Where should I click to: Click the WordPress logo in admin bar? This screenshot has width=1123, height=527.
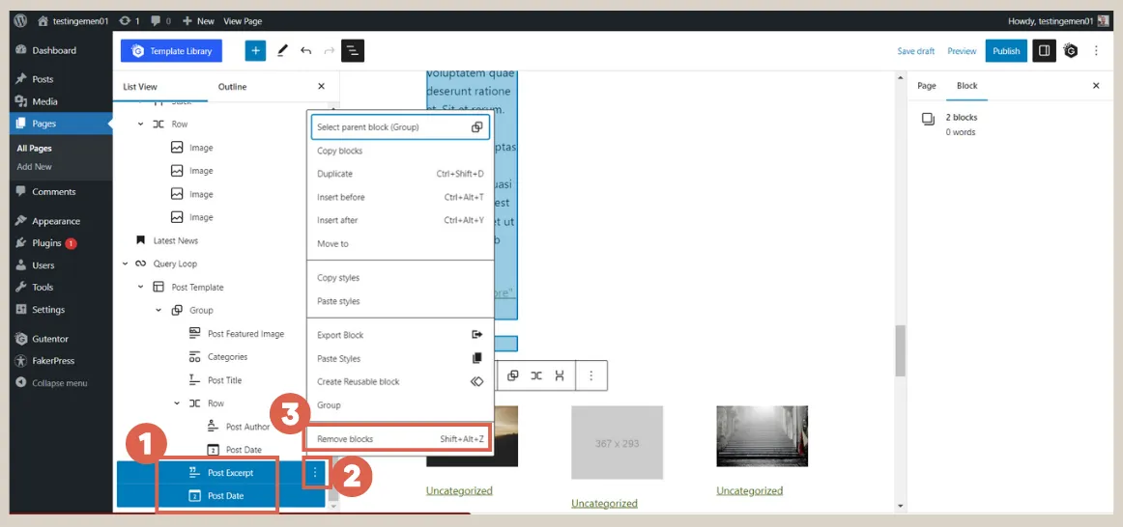20,20
